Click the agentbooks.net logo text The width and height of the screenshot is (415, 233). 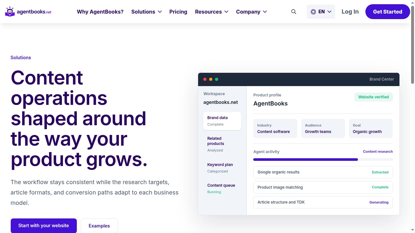coord(34,12)
